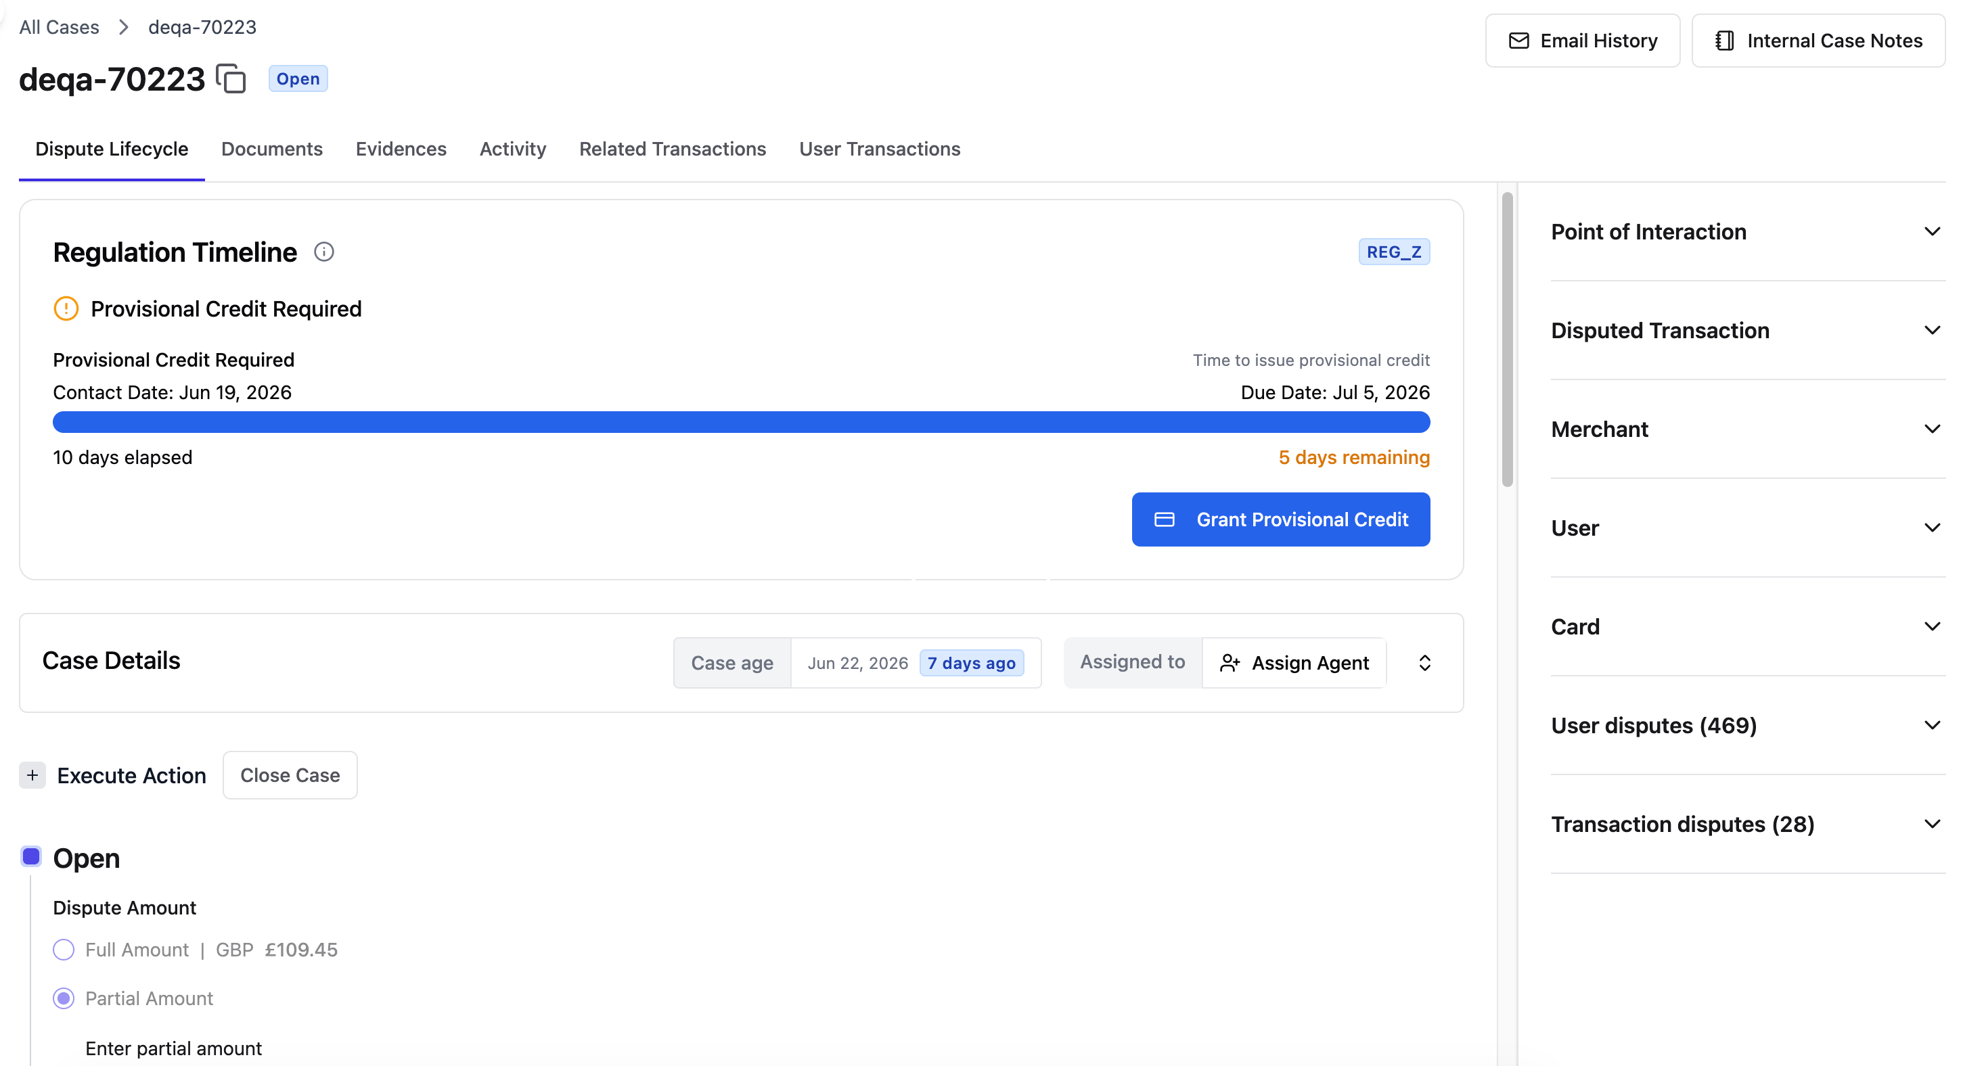Click the Regulation Timeline info icon
Screen dimensions: 1961x1066
pyautogui.click(x=323, y=252)
